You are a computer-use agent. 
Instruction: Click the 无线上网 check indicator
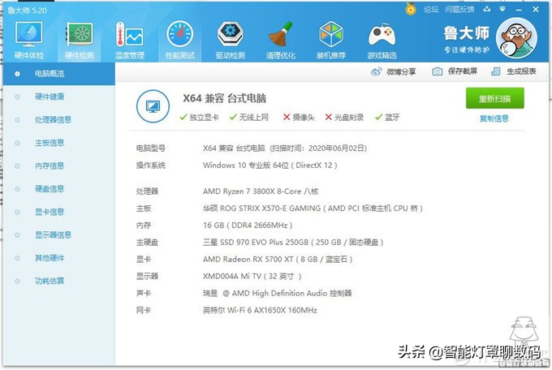[x=249, y=117]
